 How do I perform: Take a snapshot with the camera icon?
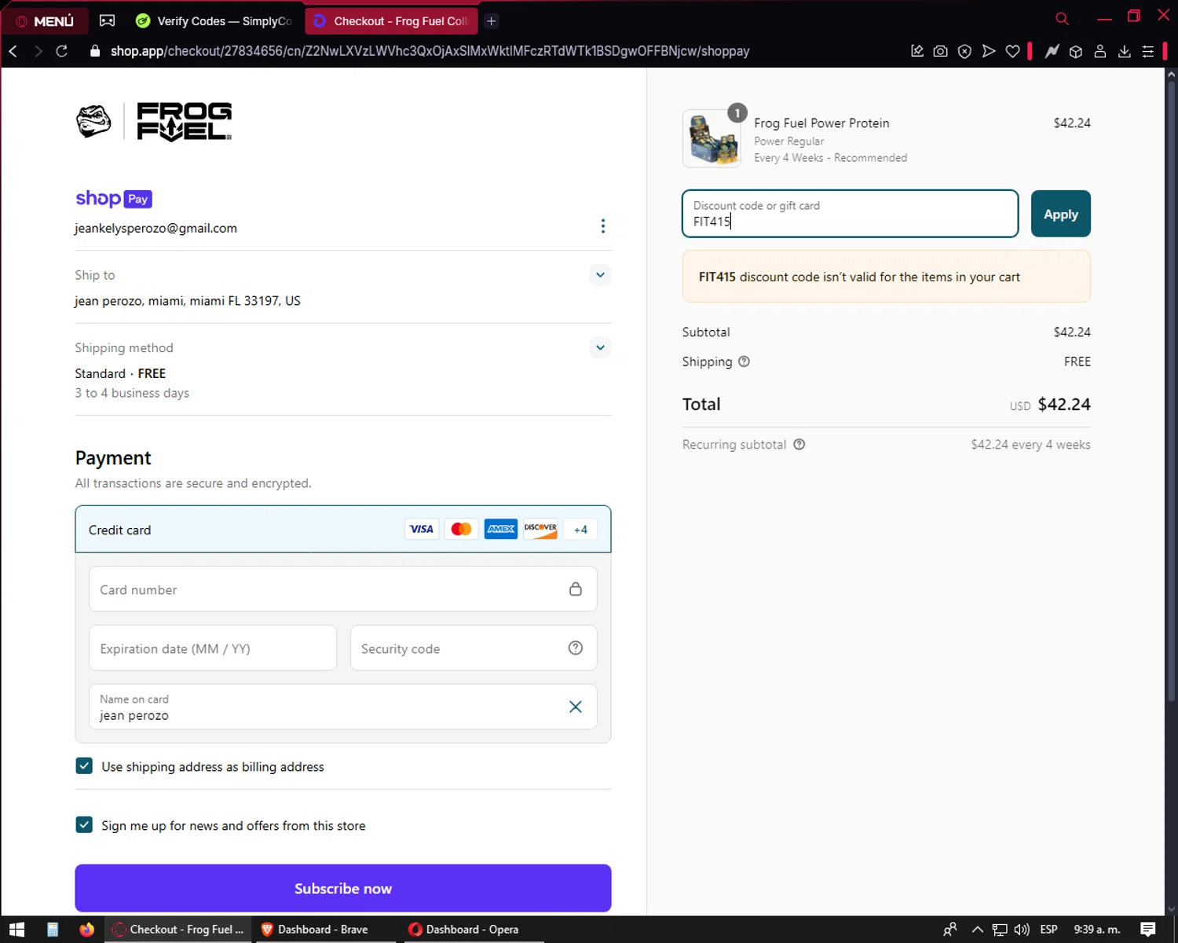940,51
